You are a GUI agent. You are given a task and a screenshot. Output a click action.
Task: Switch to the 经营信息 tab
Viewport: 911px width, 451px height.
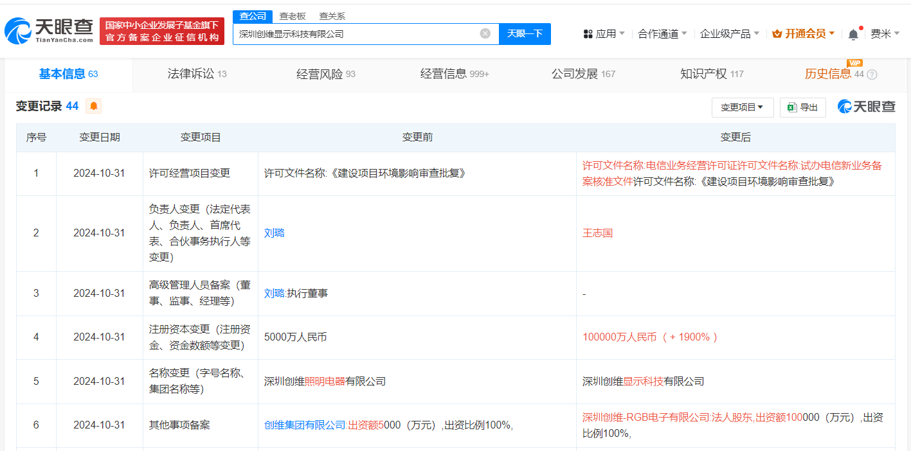pyautogui.click(x=455, y=74)
